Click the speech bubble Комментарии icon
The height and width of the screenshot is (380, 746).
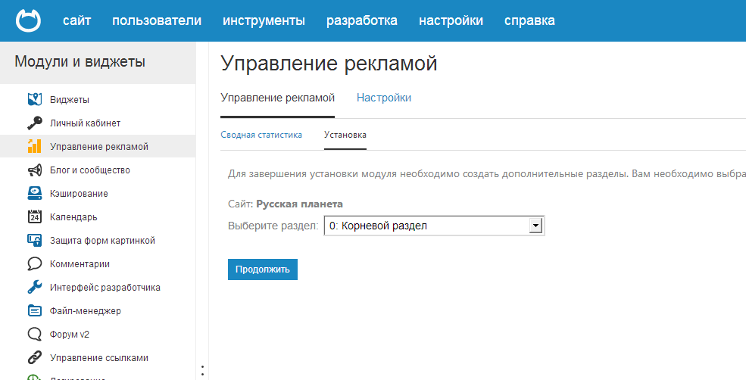point(34,264)
